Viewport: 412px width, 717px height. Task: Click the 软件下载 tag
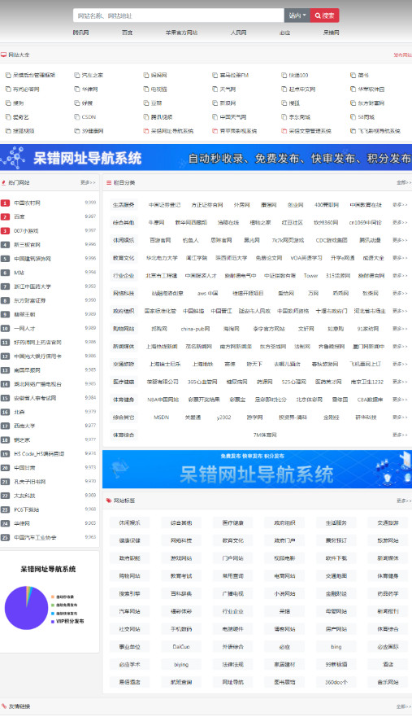pyautogui.click(x=336, y=558)
